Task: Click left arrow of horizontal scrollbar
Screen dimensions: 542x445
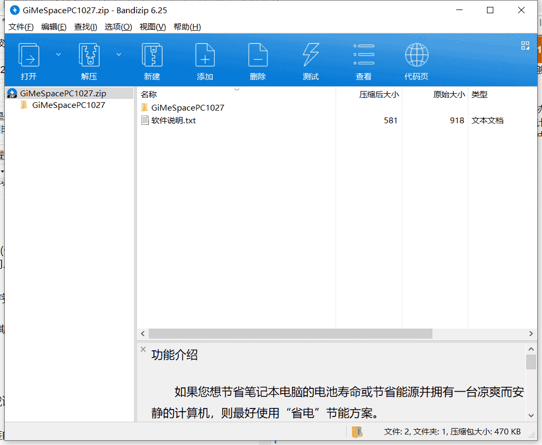Action: click(x=143, y=333)
